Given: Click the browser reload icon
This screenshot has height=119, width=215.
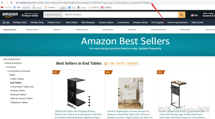Looking at the screenshot, I should point(11,3).
